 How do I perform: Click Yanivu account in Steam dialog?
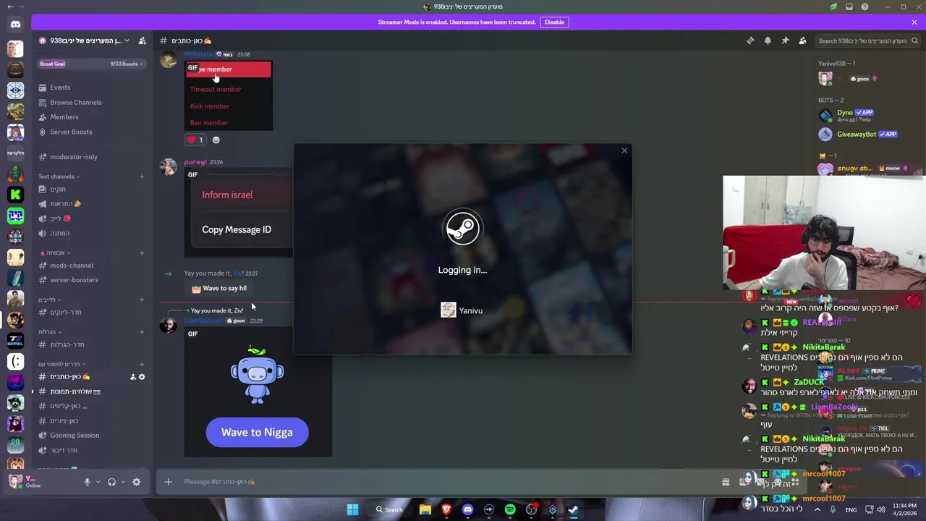(462, 310)
